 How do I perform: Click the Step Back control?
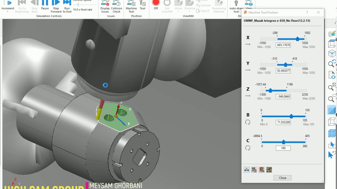click(x=34, y=6)
